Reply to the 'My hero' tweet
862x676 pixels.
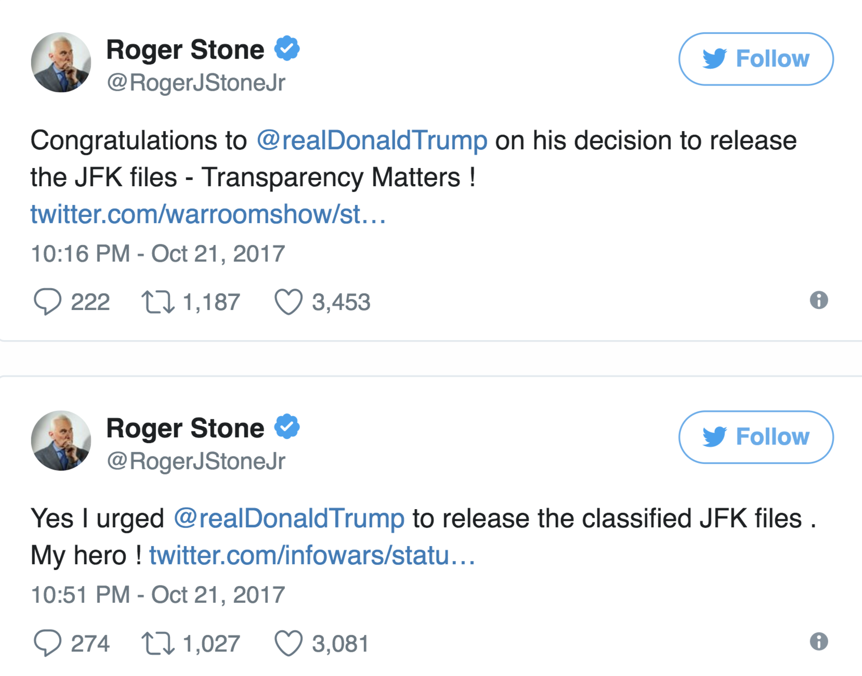coord(47,643)
